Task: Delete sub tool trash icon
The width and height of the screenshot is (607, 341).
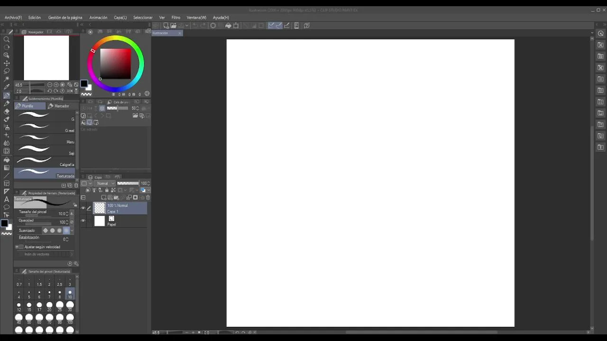Action: tap(76, 185)
